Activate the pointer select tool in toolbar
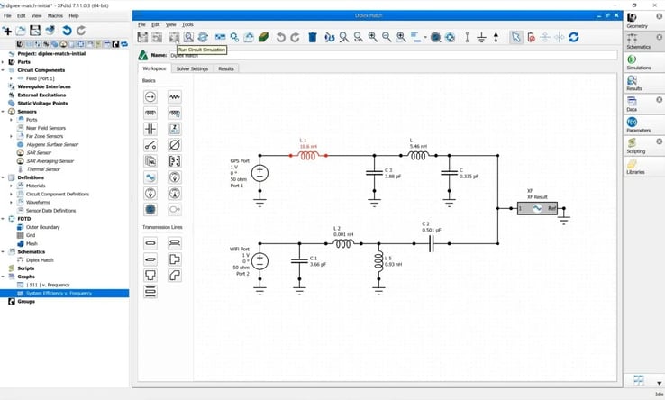The height and width of the screenshot is (400, 665). pos(515,37)
